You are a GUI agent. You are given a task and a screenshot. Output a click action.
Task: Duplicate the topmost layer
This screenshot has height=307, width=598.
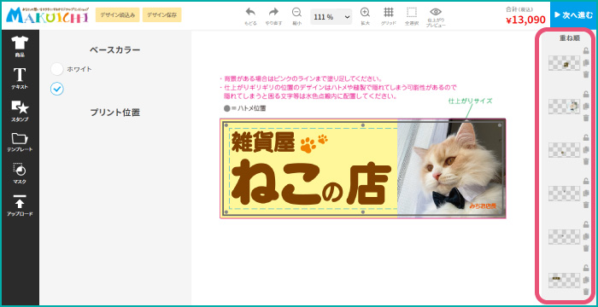tap(586, 63)
